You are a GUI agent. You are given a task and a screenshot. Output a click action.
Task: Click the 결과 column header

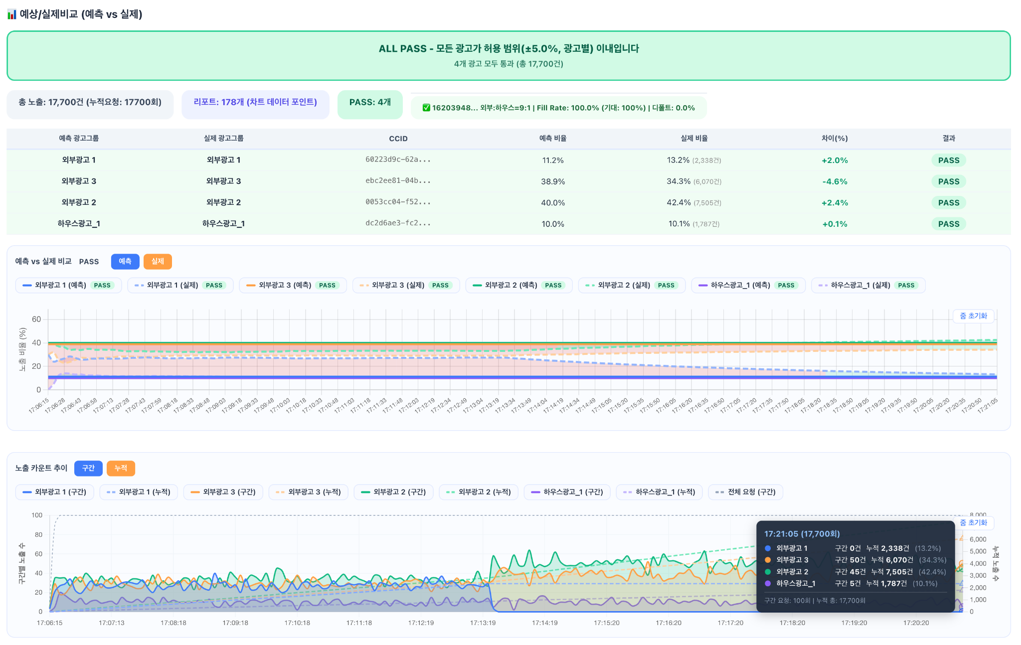(949, 138)
